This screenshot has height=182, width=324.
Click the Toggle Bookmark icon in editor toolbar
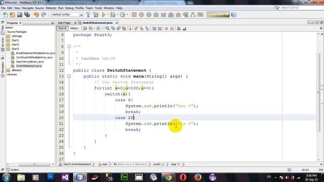147,28
